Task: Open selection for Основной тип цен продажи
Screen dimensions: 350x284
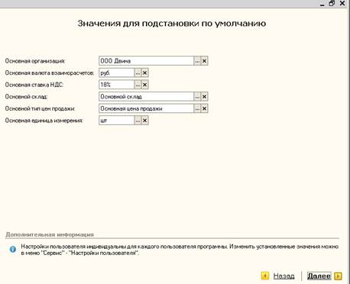Action: 197,108
